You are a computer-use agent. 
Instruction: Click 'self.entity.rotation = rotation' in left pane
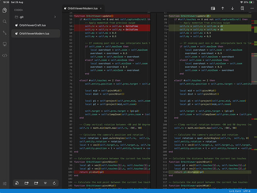point(101,141)
